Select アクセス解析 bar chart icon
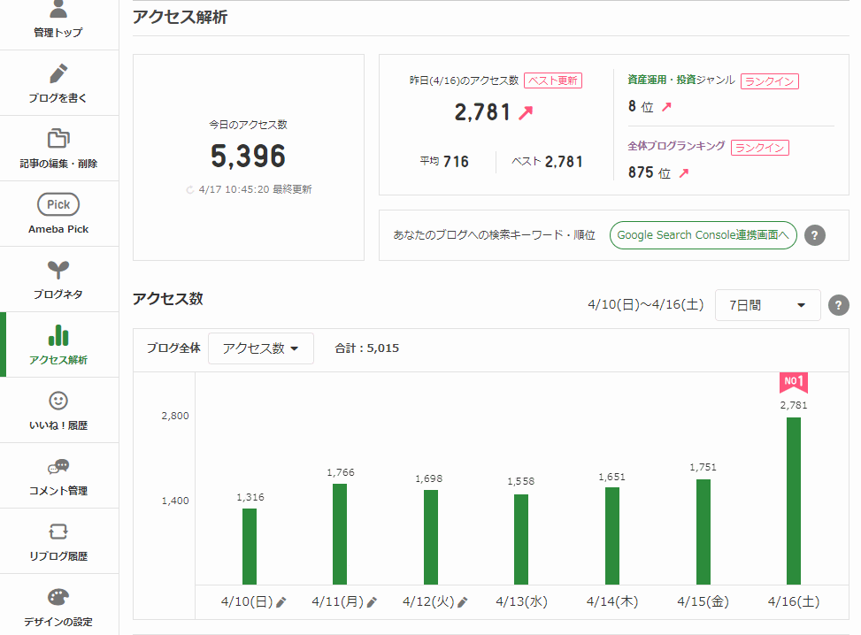861x635 pixels. coord(58,335)
